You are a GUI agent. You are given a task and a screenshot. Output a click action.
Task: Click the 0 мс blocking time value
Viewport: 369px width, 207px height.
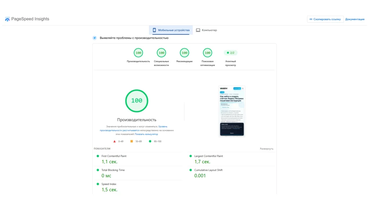click(x=106, y=176)
